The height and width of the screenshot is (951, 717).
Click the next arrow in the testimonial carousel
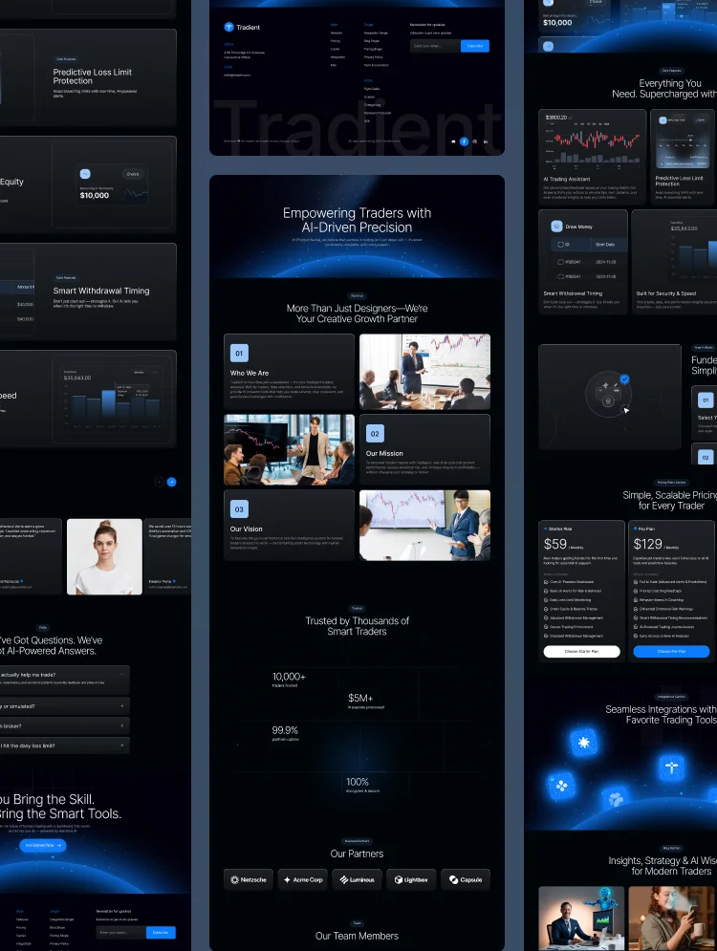(x=172, y=482)
